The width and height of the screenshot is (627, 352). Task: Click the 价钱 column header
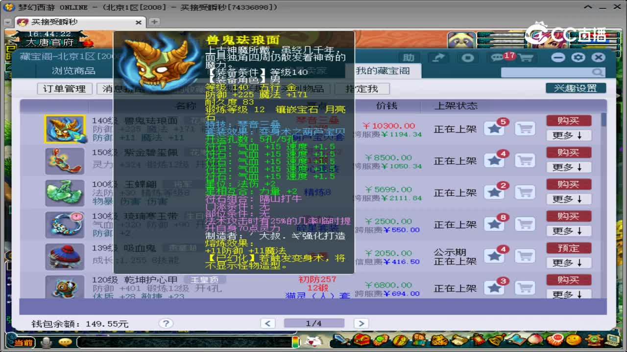[387, 106]
